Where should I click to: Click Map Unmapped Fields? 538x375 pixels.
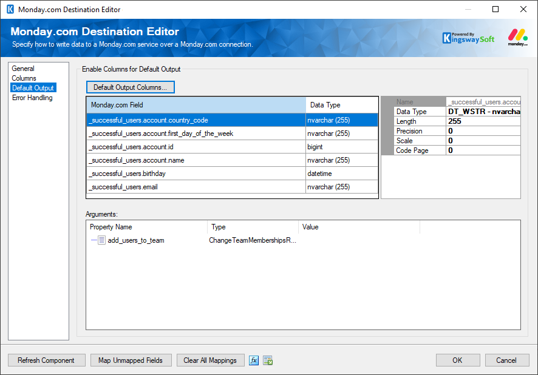point(131,360)
